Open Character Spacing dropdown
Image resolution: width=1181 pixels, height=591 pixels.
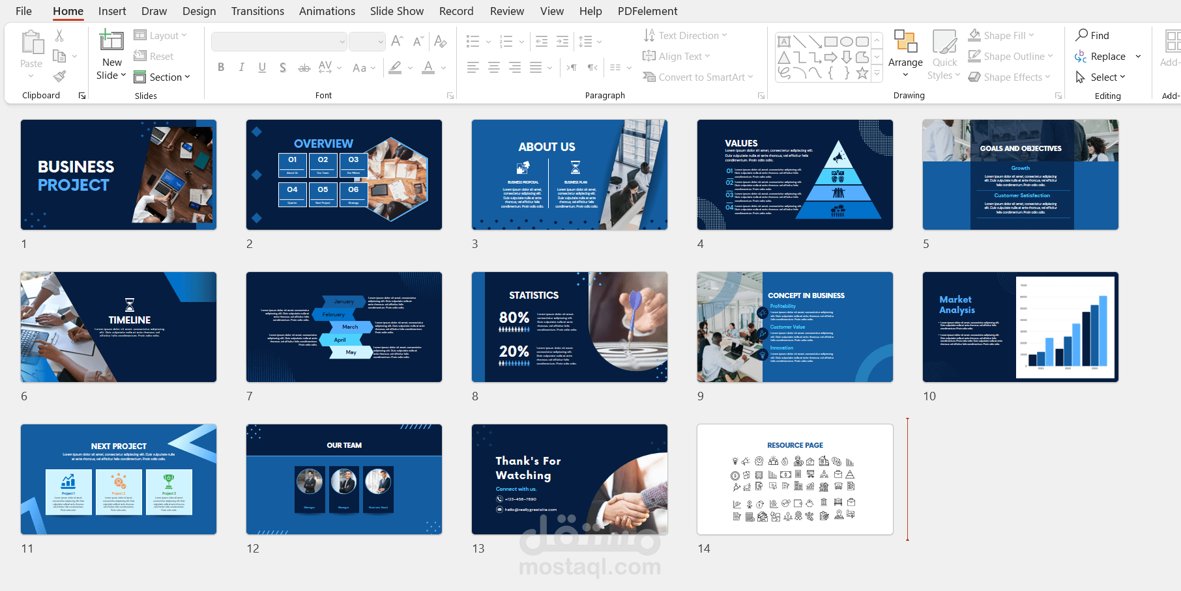coord(330,67)
